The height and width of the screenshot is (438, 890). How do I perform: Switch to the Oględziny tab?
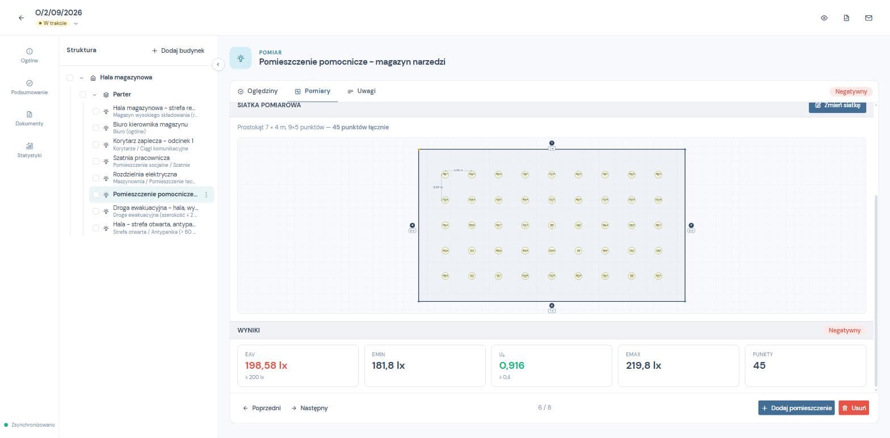[x=258, y=91]
